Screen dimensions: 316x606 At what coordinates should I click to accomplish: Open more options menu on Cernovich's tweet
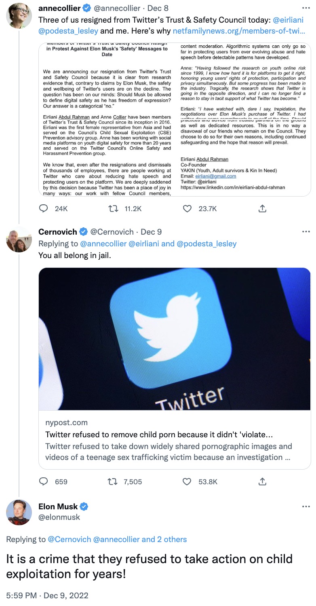point(306,232)
